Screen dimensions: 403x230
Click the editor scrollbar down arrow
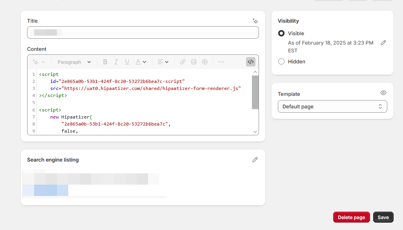click(x=255, y=132)
